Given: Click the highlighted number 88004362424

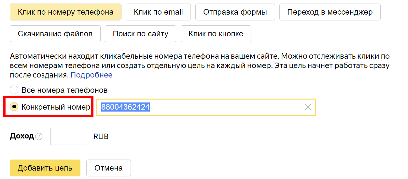Looking at the screenshot, I should [125, 107].
